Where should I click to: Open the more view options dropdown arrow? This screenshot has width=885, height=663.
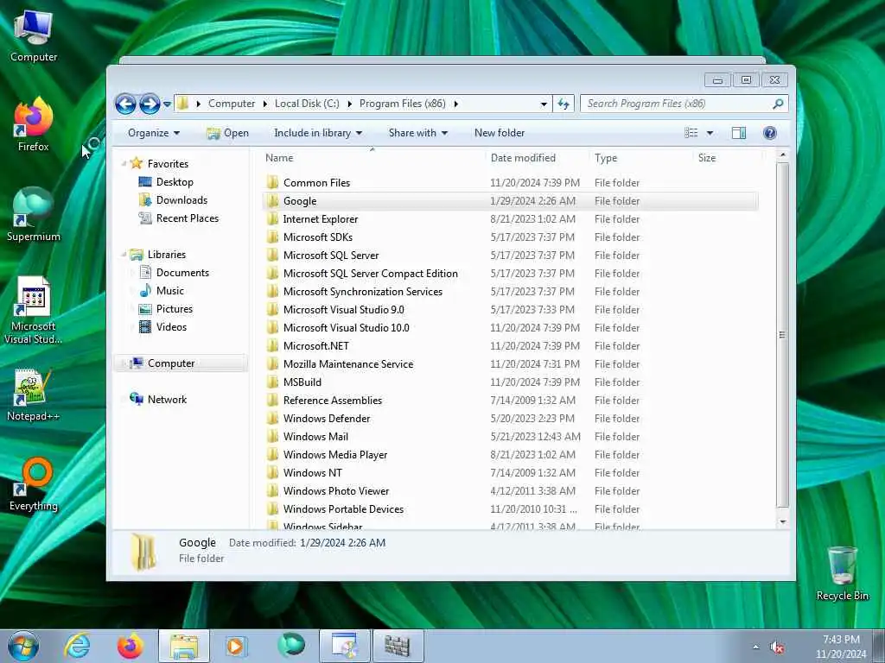pyautogui.click(x=710, y=133)
